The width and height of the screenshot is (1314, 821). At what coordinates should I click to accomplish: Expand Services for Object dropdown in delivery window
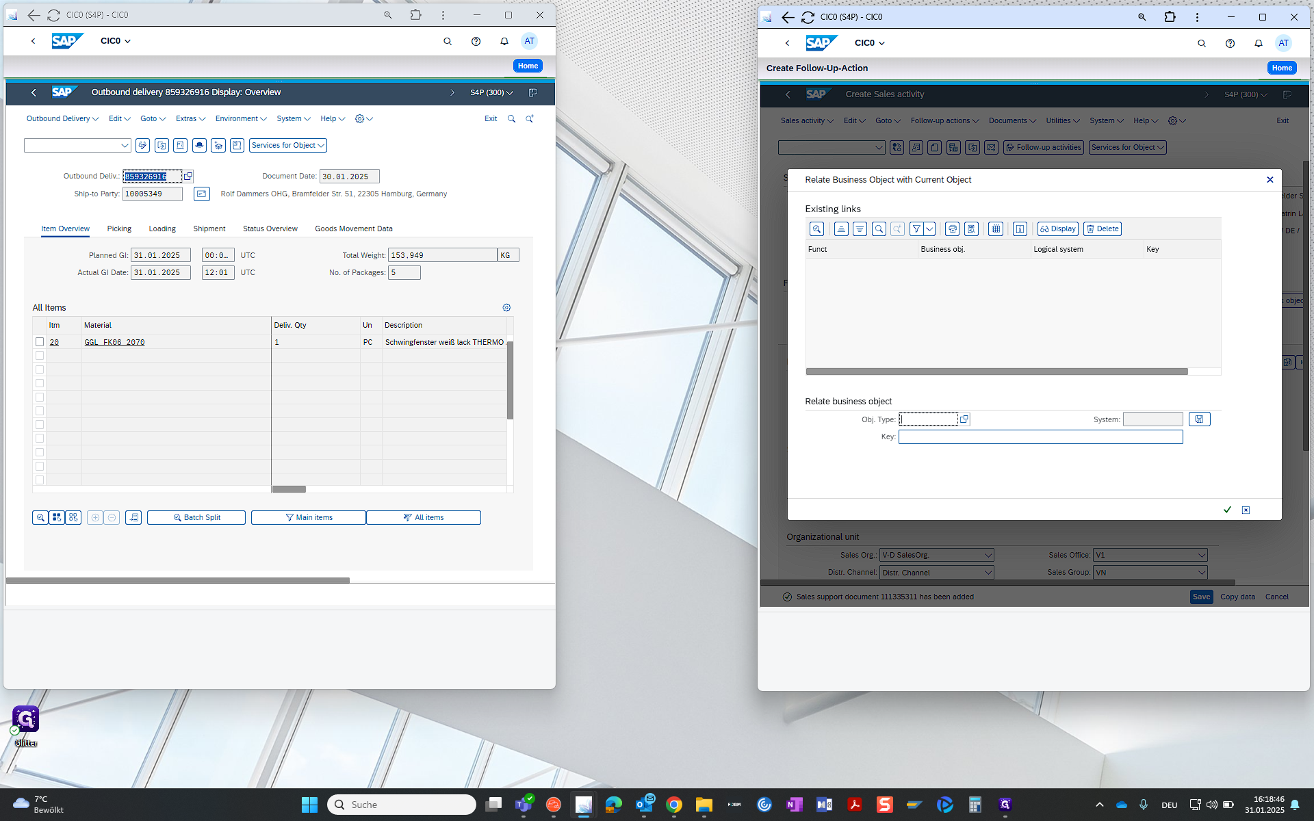pyautogui.click(x=287, y=145)
